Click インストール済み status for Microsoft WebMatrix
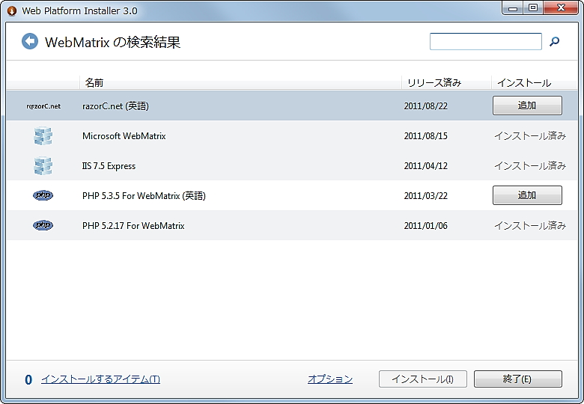 [x=530, y=135]
